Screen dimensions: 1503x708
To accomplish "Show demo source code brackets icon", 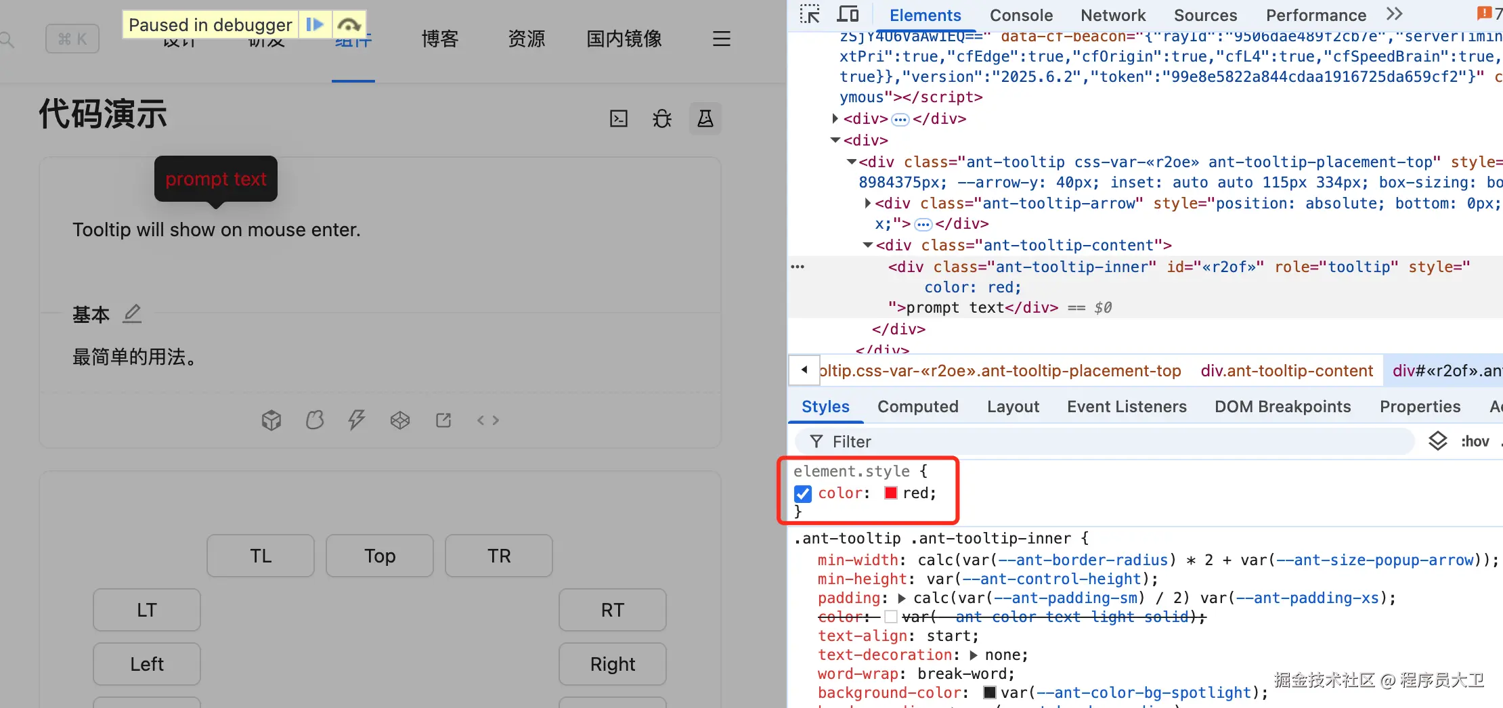I will point(488,420).
